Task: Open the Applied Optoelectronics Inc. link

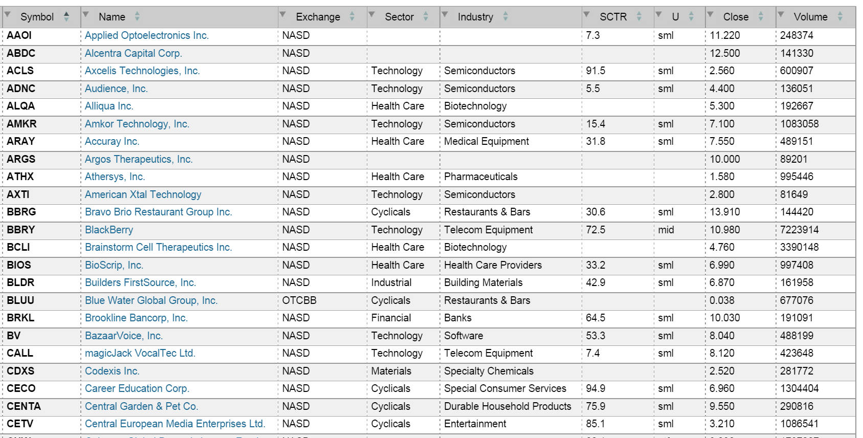Action: point(146,35)
